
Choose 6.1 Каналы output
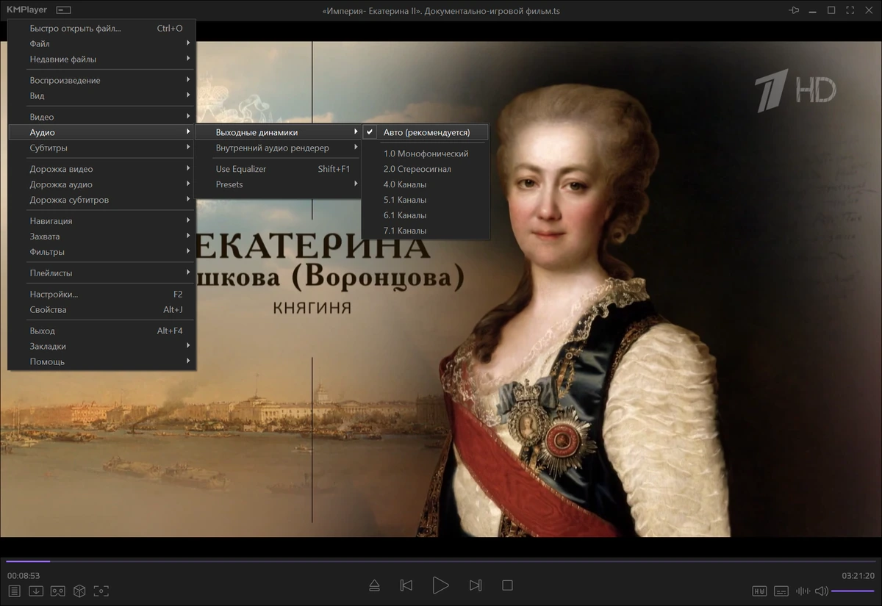(426, 215)
